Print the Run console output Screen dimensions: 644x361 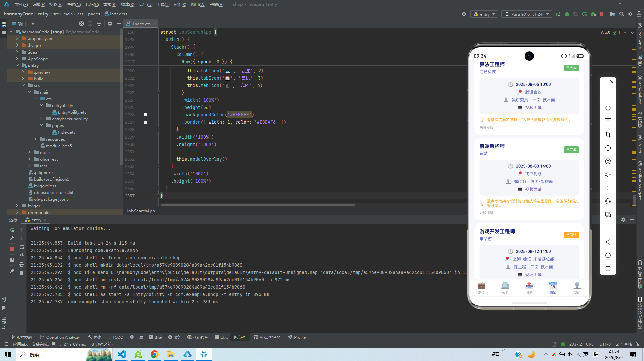(x=22, y=264)
